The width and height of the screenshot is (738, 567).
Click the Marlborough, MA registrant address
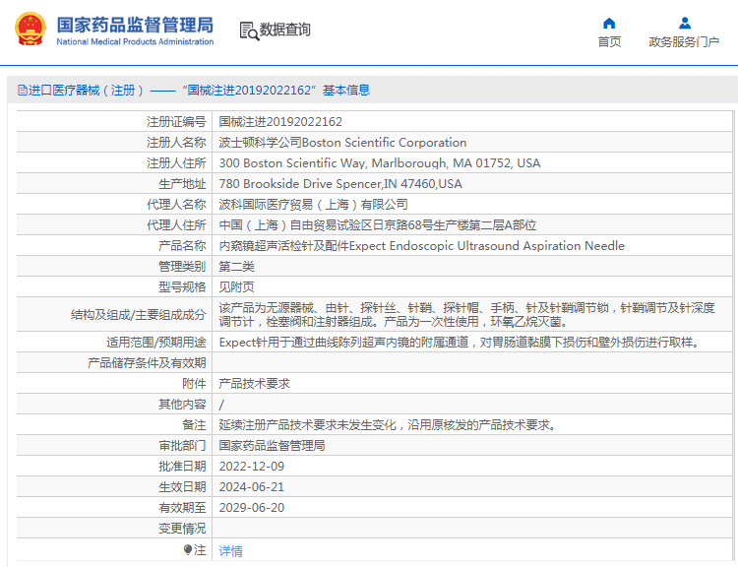coord(380,163)
